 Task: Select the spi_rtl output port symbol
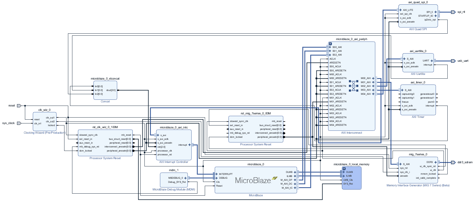(x=453, y=12)
